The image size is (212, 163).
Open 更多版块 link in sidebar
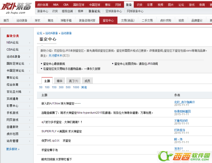point(13,149)
